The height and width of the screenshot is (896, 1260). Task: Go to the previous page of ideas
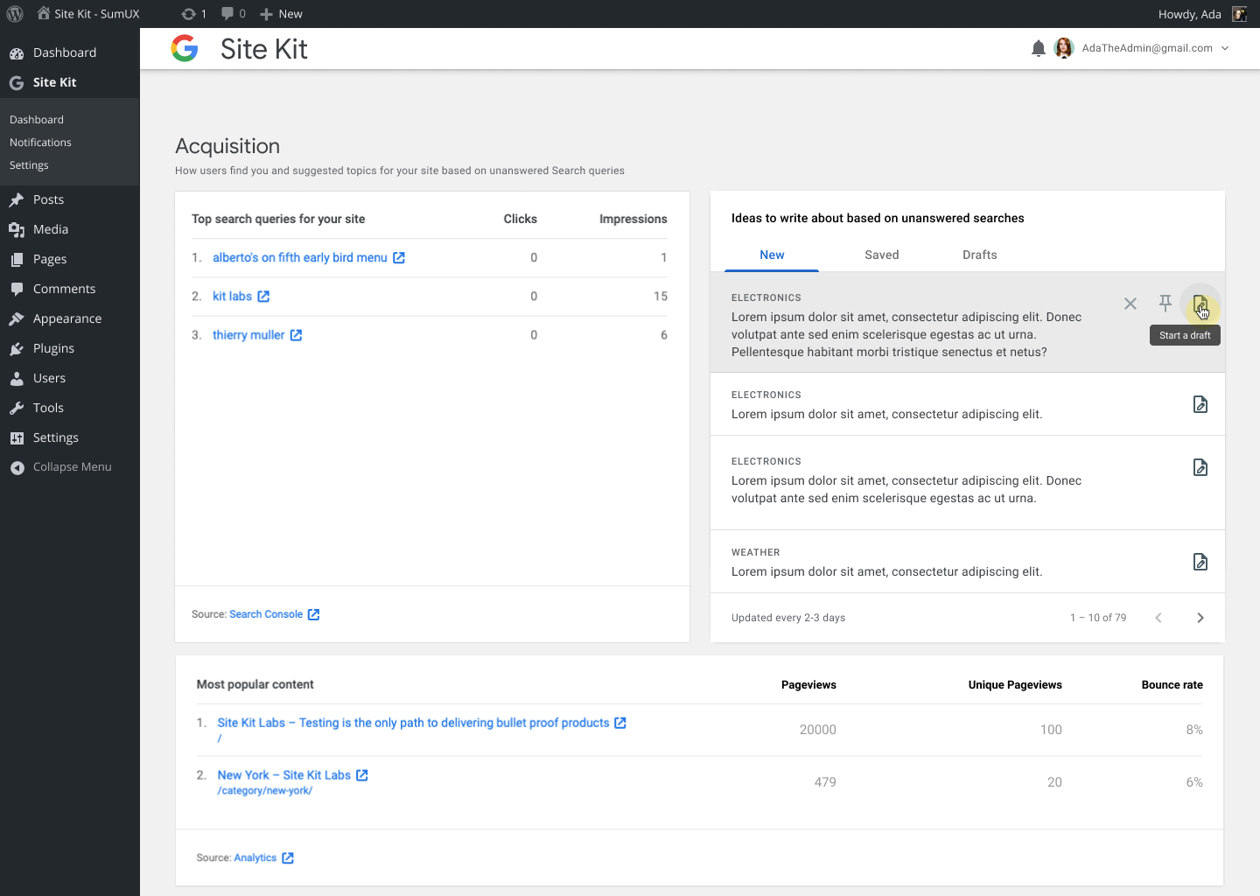1158,618
